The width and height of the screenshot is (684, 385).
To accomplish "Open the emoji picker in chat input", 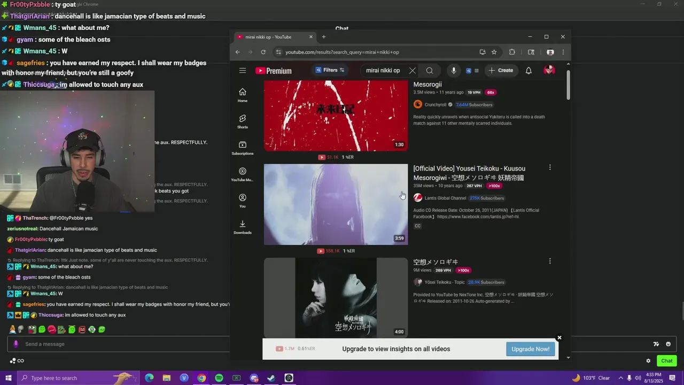I will [x=668, y=344].
